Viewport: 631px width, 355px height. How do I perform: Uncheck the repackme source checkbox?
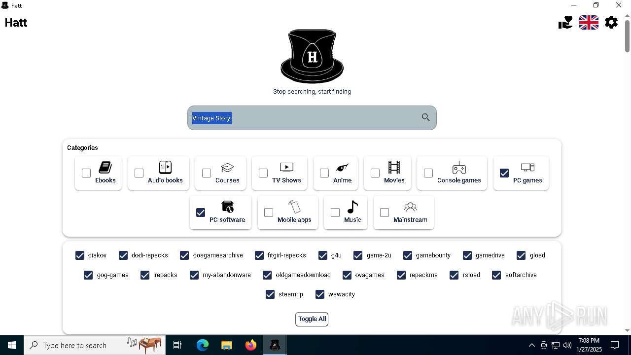coord(401,275)
